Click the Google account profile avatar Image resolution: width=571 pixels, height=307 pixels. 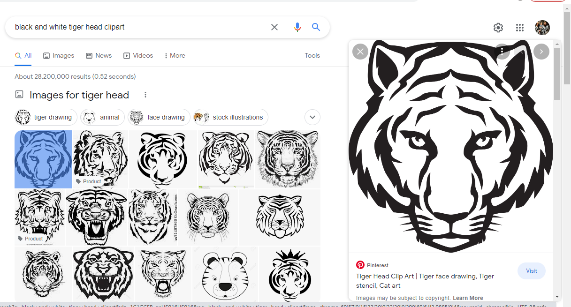tap(542, 28)
